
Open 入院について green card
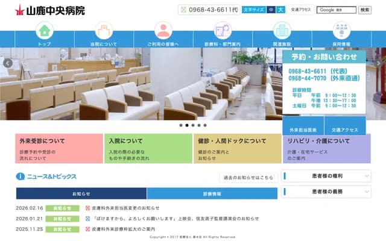tap(148, 149)
